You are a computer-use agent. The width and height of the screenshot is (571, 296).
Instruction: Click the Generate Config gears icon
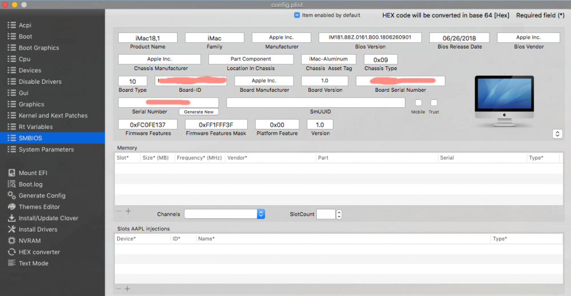pos(11,195)
